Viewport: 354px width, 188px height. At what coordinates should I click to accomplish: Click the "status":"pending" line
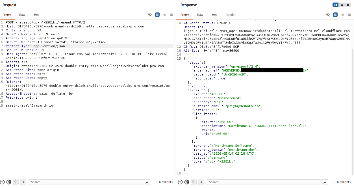point(210,157)
